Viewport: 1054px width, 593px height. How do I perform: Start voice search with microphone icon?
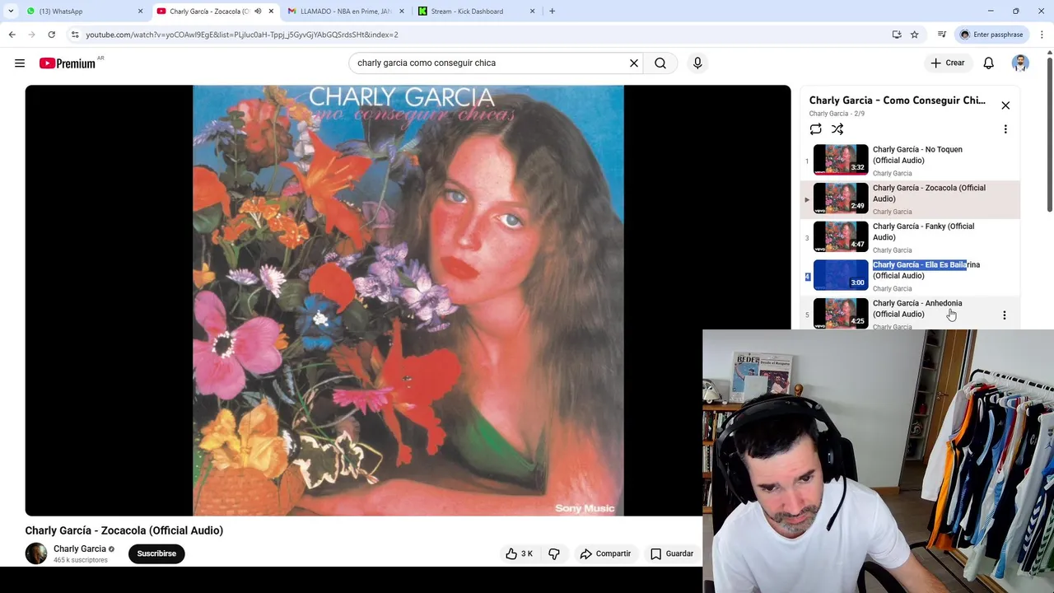pyautogui.click(x=697, y=63)
